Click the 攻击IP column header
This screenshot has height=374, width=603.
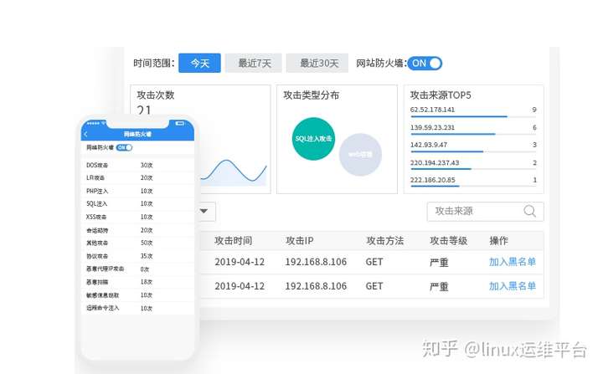299,241
